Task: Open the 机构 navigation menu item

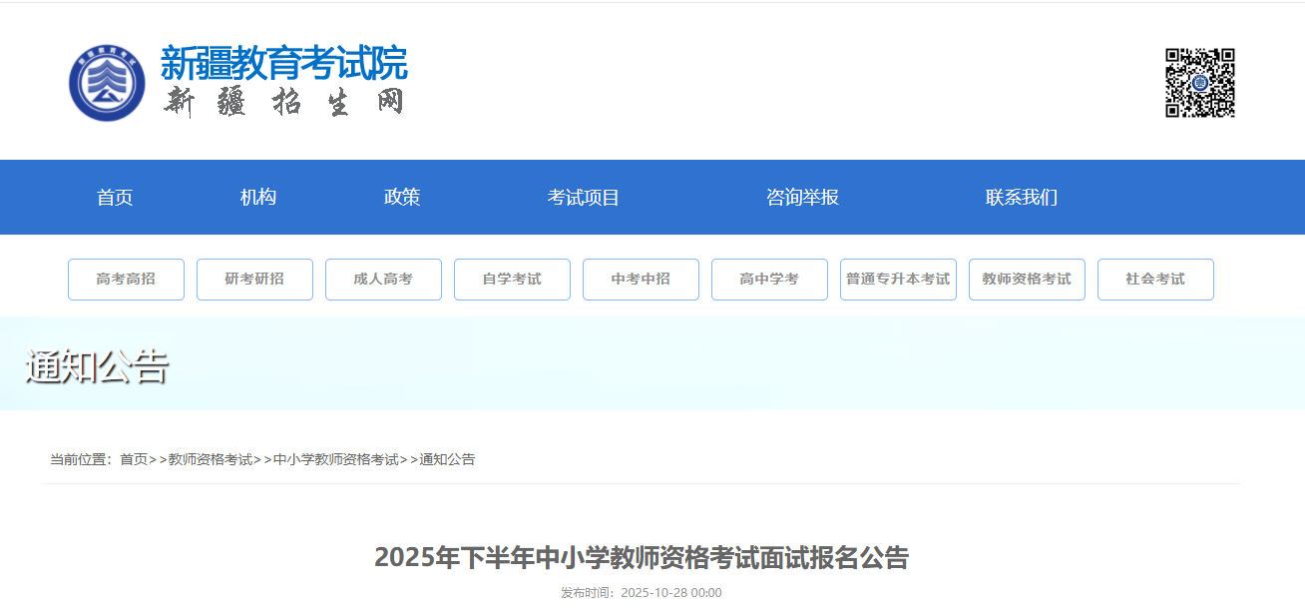Action: (x=258, y=198)
